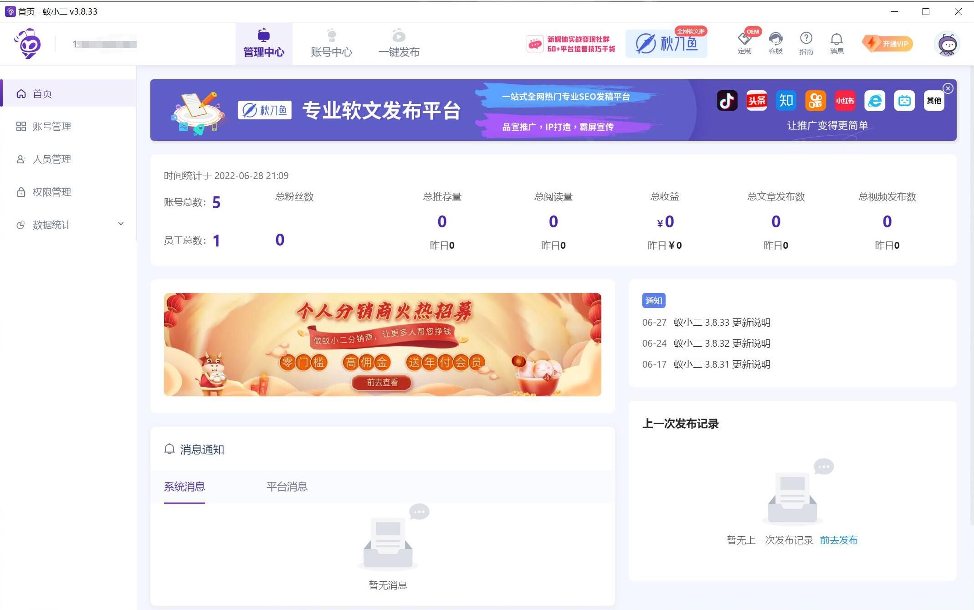Click the blue 通知 tag

pos(654,300)
